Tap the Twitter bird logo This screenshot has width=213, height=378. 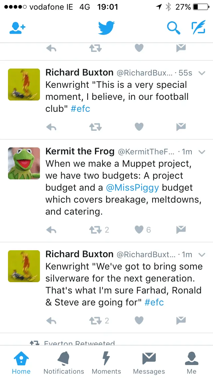106,28
